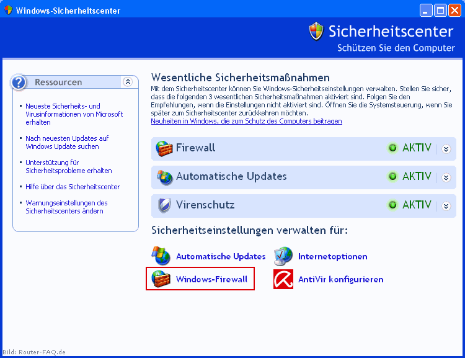This screenshot has height=358, width=465.
Task: Click Wesentliche Sicherheitsmaßnahmen heading
Action: (240, 78)
